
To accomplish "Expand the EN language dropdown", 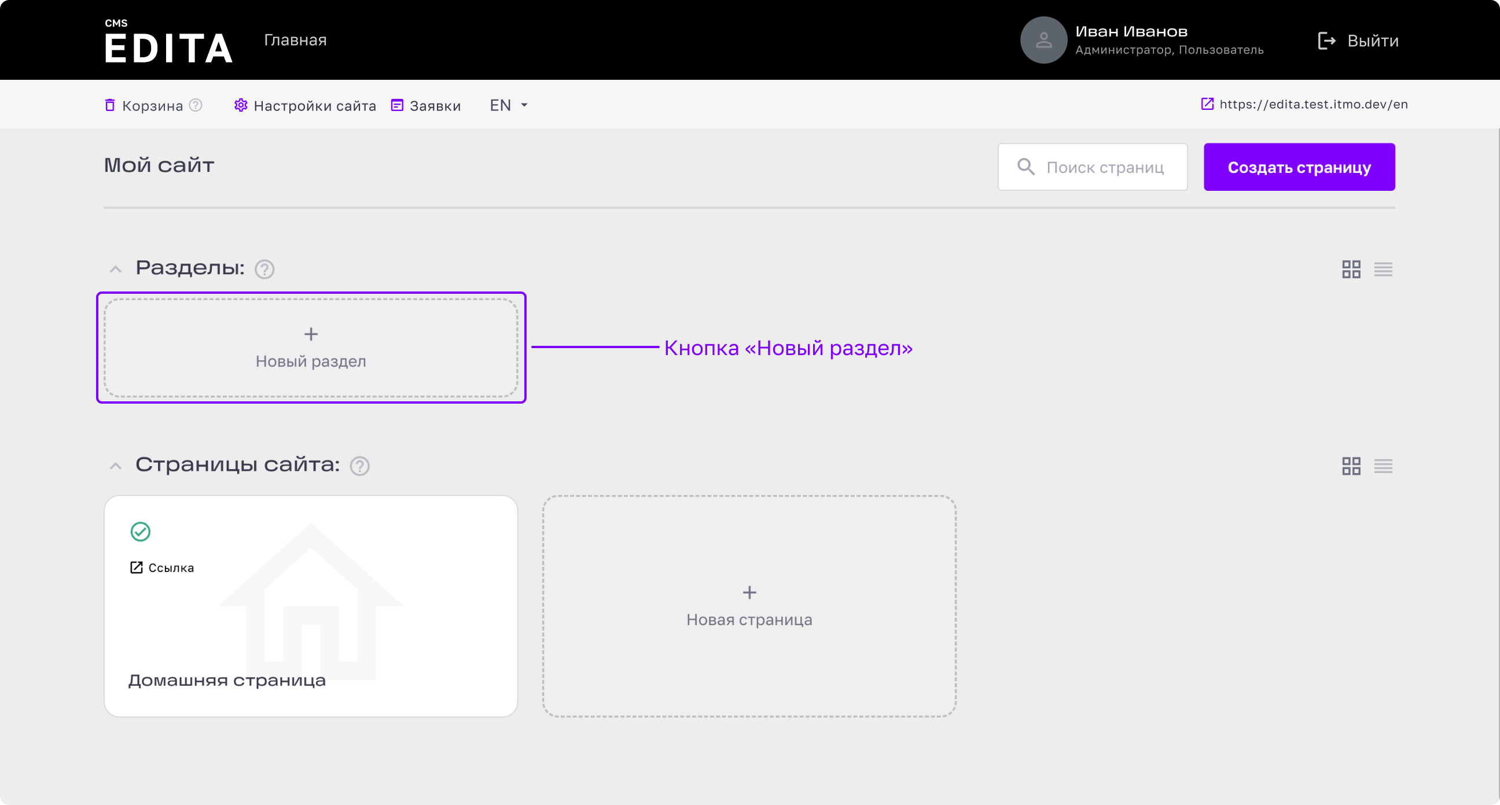I will tap(508, 105).
